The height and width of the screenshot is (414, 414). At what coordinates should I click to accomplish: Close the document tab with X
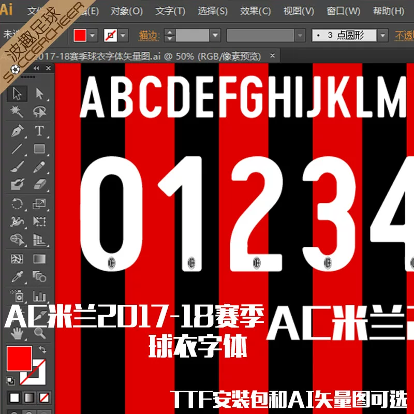pyautogui.click(x=273, y=56)
